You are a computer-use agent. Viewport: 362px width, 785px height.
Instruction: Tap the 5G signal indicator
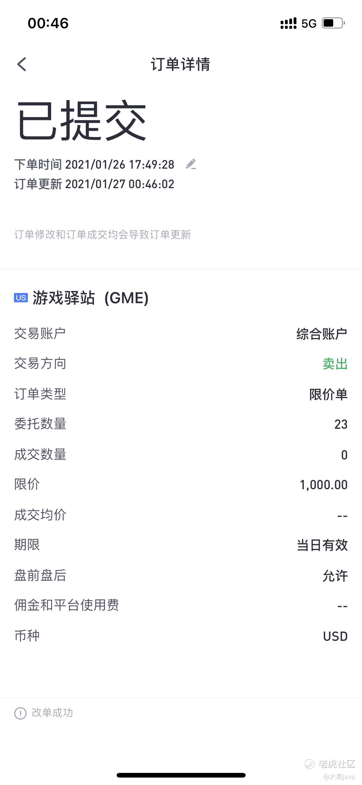tap(309, 24)
